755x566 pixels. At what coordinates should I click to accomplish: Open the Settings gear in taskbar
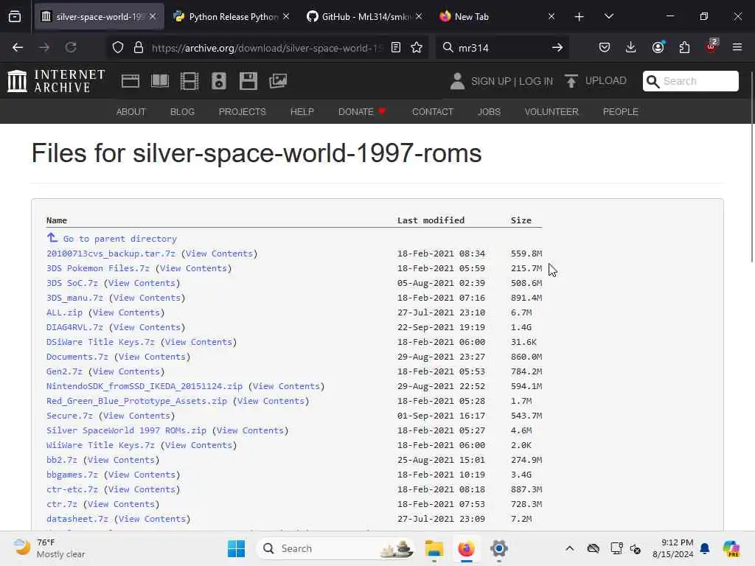pos(499,548)
